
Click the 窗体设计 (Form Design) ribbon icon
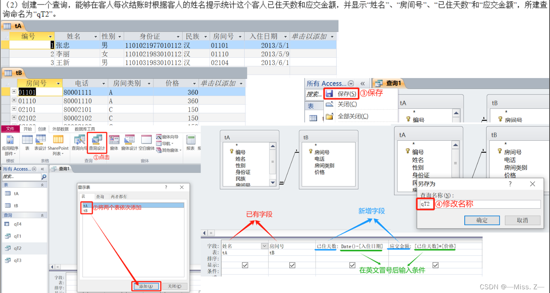(129, 143)
